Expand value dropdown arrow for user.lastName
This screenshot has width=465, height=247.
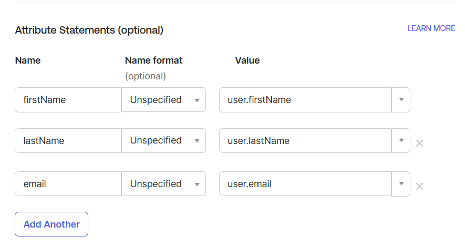401,140
